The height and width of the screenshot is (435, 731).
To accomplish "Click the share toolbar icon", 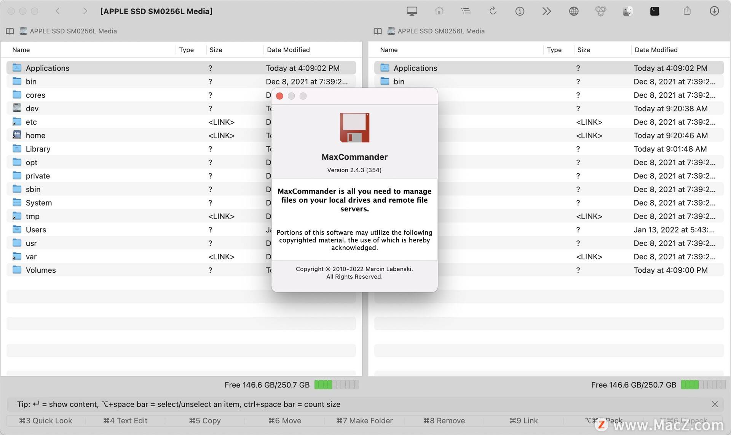I will click(x=687, y=11).
